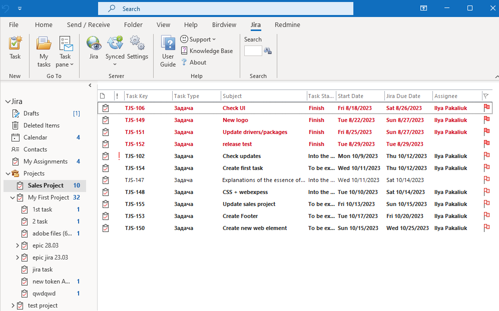Click the undo arrow in title bar
The image size is (499, 311).
click(6, 8)
